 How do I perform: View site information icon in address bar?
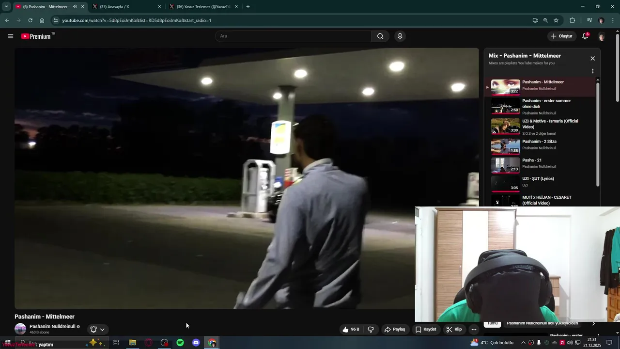(56, 20)
